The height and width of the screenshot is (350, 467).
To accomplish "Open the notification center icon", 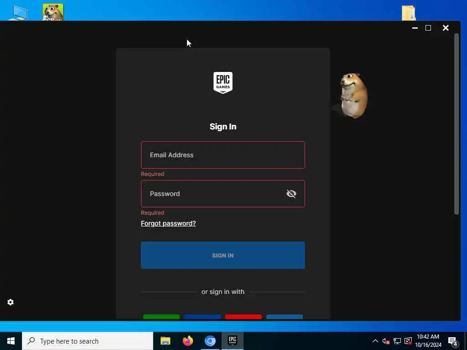I will coord(452,341).
